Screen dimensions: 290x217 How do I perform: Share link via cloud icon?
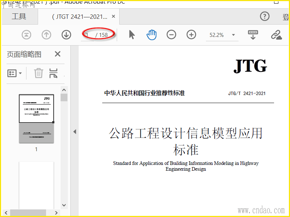coord(276,35)
